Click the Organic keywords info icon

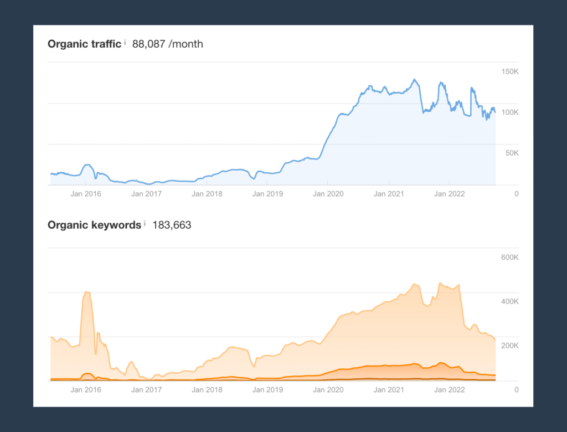145,223
